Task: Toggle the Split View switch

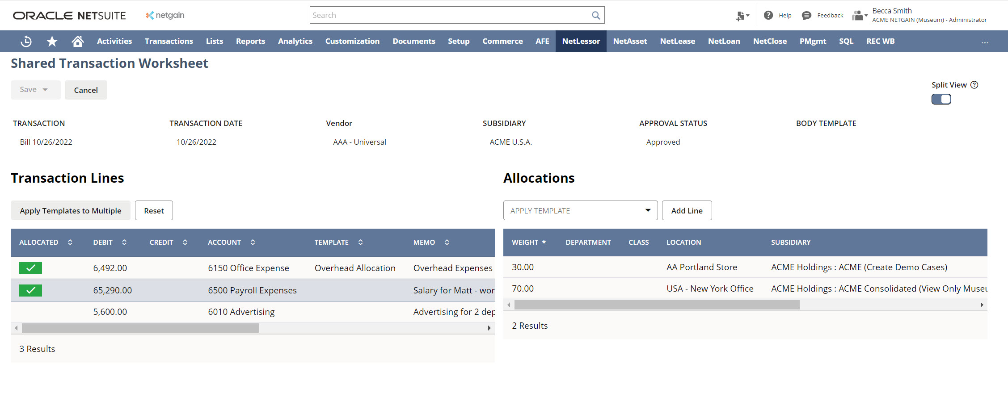Action: pyautogui.click(x=941, y=99)
